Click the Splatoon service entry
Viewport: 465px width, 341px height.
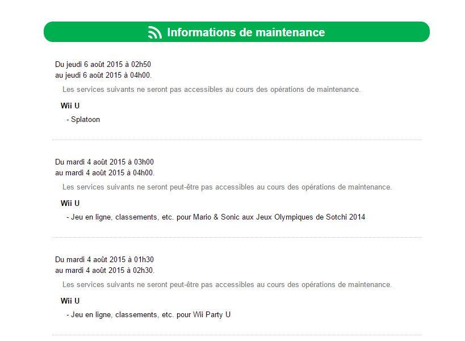[83, 119]
